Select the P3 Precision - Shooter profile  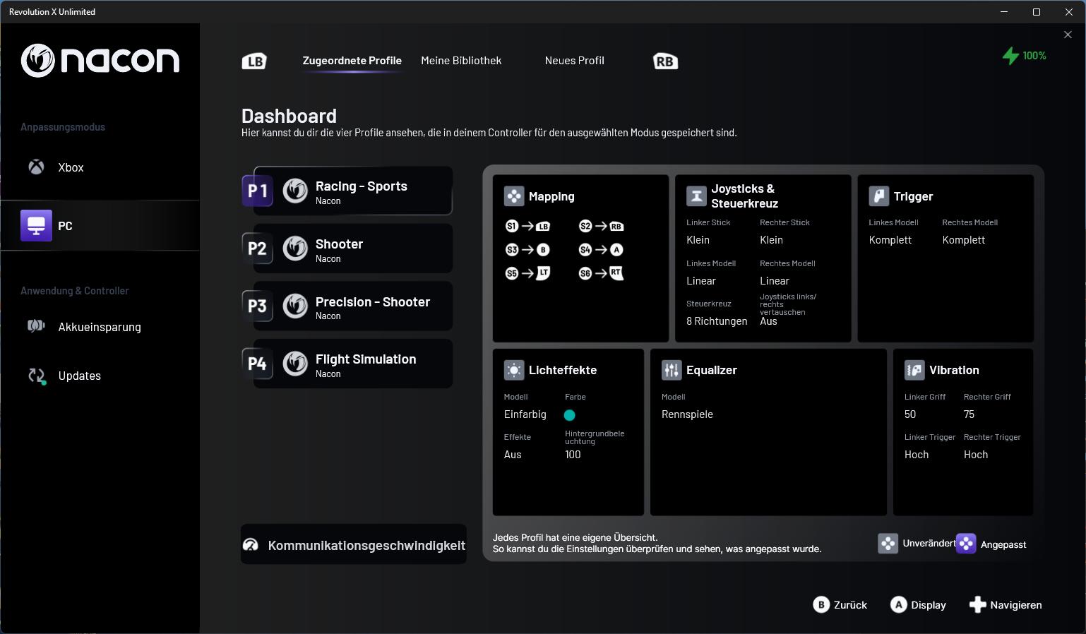click(x=353, y=307)
